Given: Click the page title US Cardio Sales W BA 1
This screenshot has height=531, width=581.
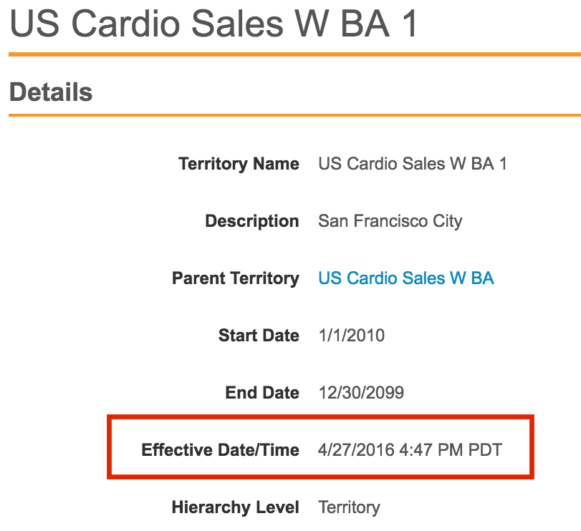Looking at the screenshot, I should point(213,24).
